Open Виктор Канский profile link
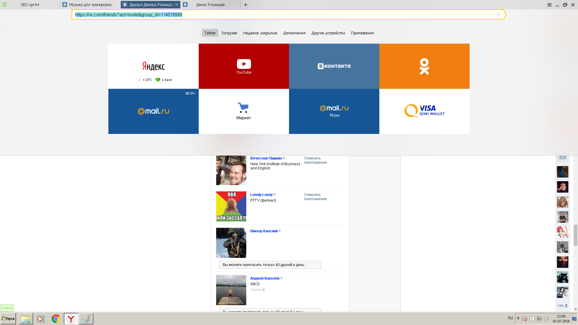The image size is (578, 325). [264, 231]
